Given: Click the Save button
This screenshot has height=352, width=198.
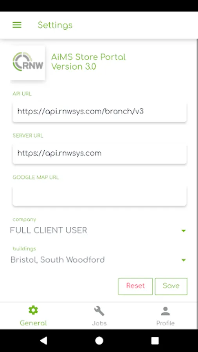Looking at the screenshot, I should pyautogui.click(x=171, y=286).
